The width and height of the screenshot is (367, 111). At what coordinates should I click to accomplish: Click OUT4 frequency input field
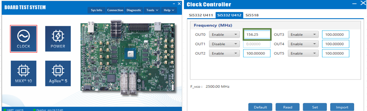click(x=336, y=44)
